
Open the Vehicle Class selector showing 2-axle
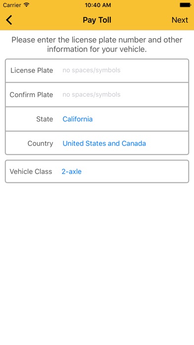(97, 172)
